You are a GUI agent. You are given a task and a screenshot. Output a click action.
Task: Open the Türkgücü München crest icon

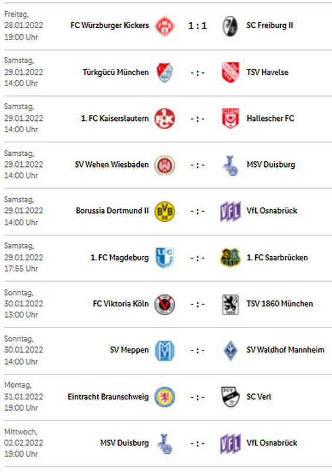tap(165, 72)
